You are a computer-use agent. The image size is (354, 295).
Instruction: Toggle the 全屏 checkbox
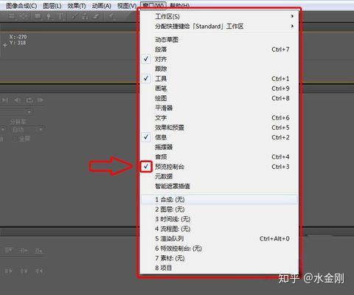pyautogui.click(x=15, y=139)
